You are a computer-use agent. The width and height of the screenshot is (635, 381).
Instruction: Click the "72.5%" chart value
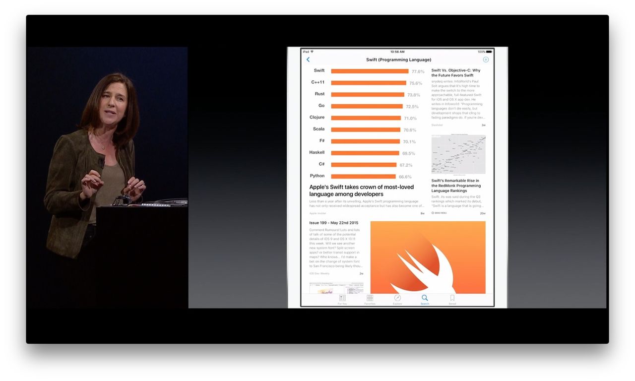[x=412, y=107]
